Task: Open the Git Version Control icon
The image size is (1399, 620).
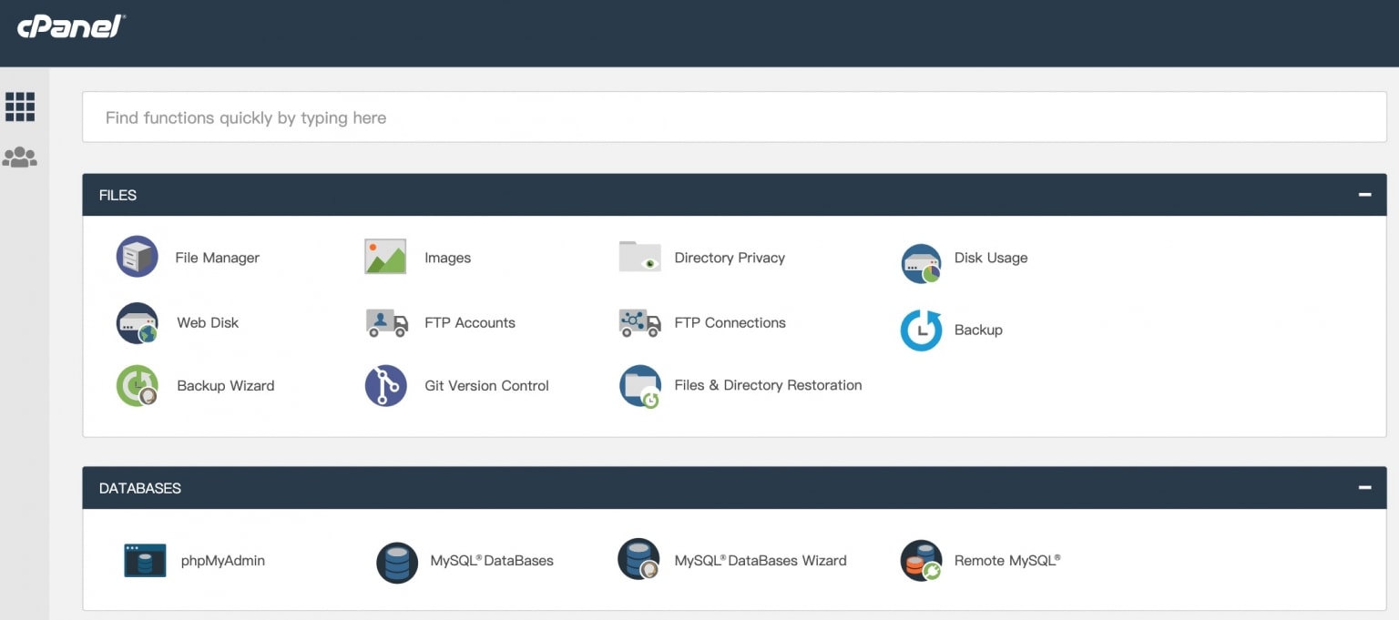Action: click(x=385, y=386)
